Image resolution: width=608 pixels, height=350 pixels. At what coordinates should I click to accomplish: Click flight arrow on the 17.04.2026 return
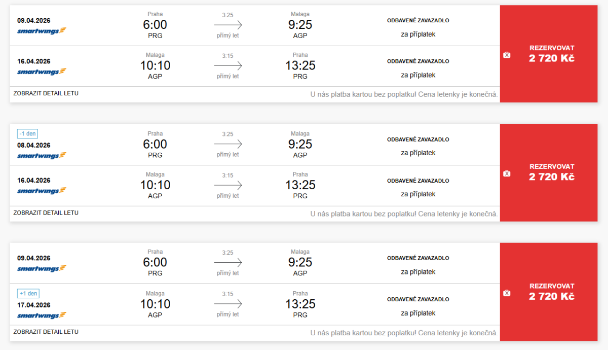[227, 304]
